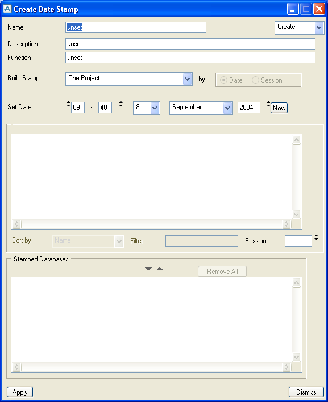Click the Dismiss button
Screen dimensions: 328x402
click(306, 392)
